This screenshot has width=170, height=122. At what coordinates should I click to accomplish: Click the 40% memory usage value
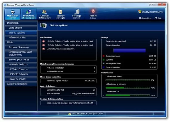(x=153, y=88)
